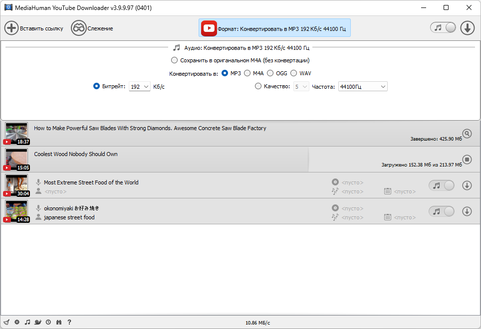Toggle the snail speed-limit icon

38,322
